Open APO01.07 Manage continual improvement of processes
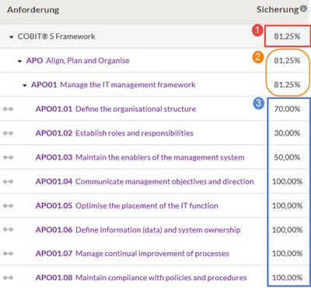Viewport: 311px width, 288px height. click(132, 254)
